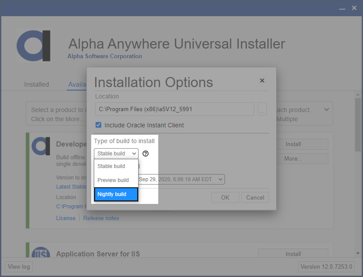Click Alpha Software Corporation text
Viewport: 363px width, 277px height.
coord(105,56)
